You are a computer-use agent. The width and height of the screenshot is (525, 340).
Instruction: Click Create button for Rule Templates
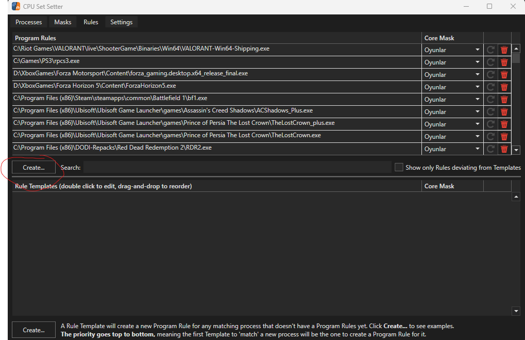click(33, 330)
